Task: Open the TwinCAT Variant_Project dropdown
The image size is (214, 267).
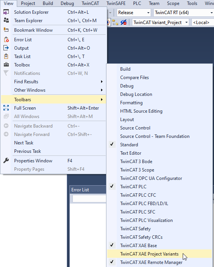Action: point(161,23)
